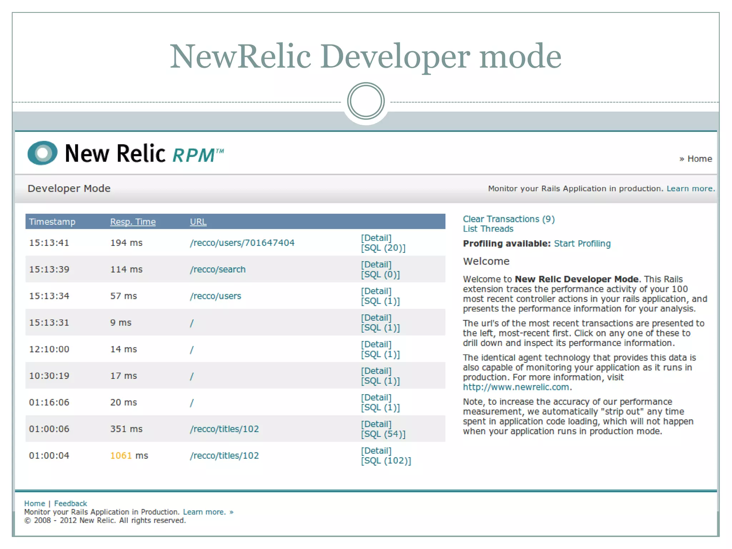Open SQL (102) for slow 1061 ms transaction

386,461
